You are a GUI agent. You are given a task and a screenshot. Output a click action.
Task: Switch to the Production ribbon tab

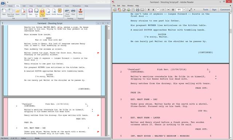pos(77,6)
